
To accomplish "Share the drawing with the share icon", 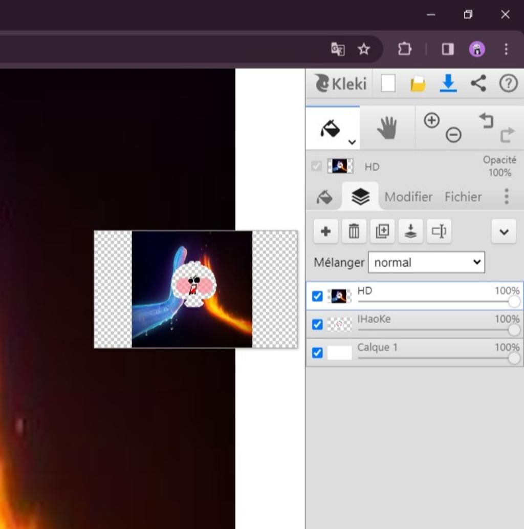I will click(478, 83).
